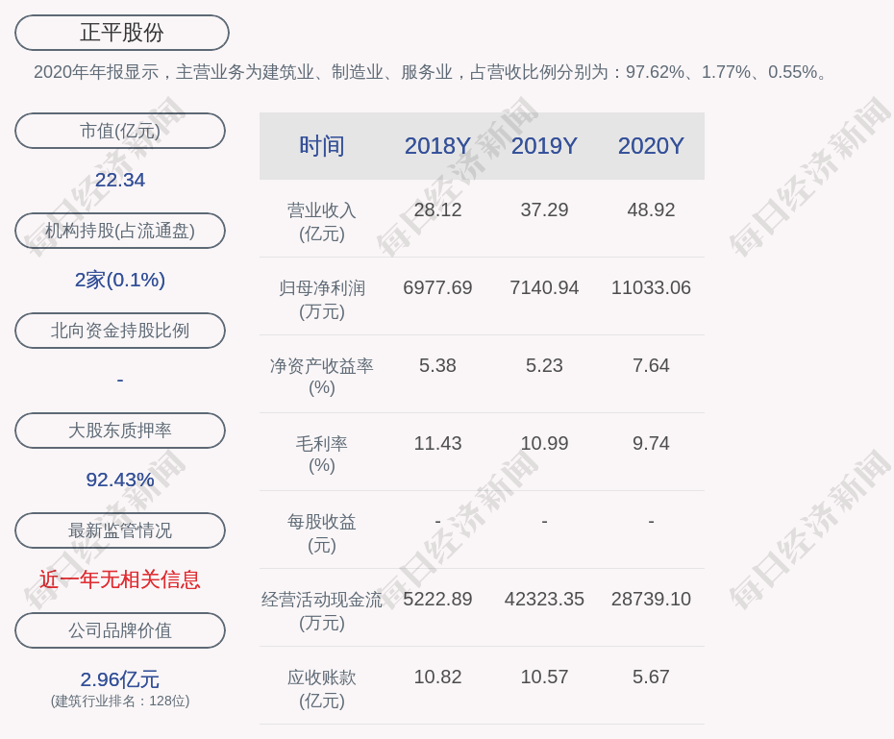This screenshot has height=739, width=894.
Task: Click the 净资产收益率(%) row label
Action: (x=322, y=377)
